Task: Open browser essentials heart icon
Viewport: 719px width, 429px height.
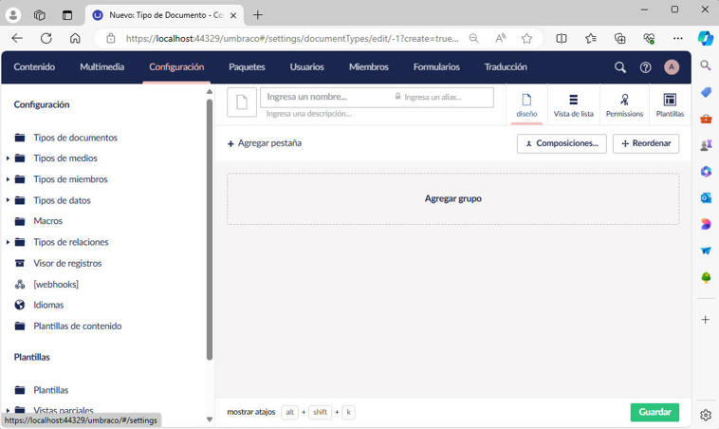Action: pyautogui.click(x=649, y=39)
